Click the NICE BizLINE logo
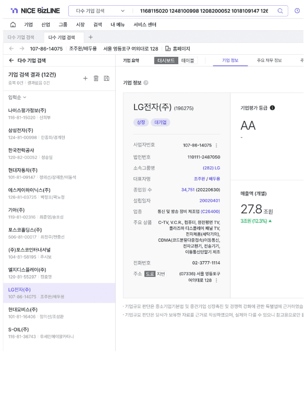The width and height of the screenshot is (305, 417). point(35,10)
